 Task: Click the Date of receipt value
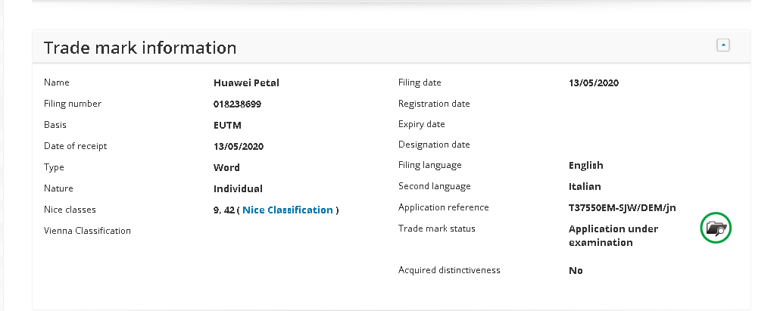point(239,146)
